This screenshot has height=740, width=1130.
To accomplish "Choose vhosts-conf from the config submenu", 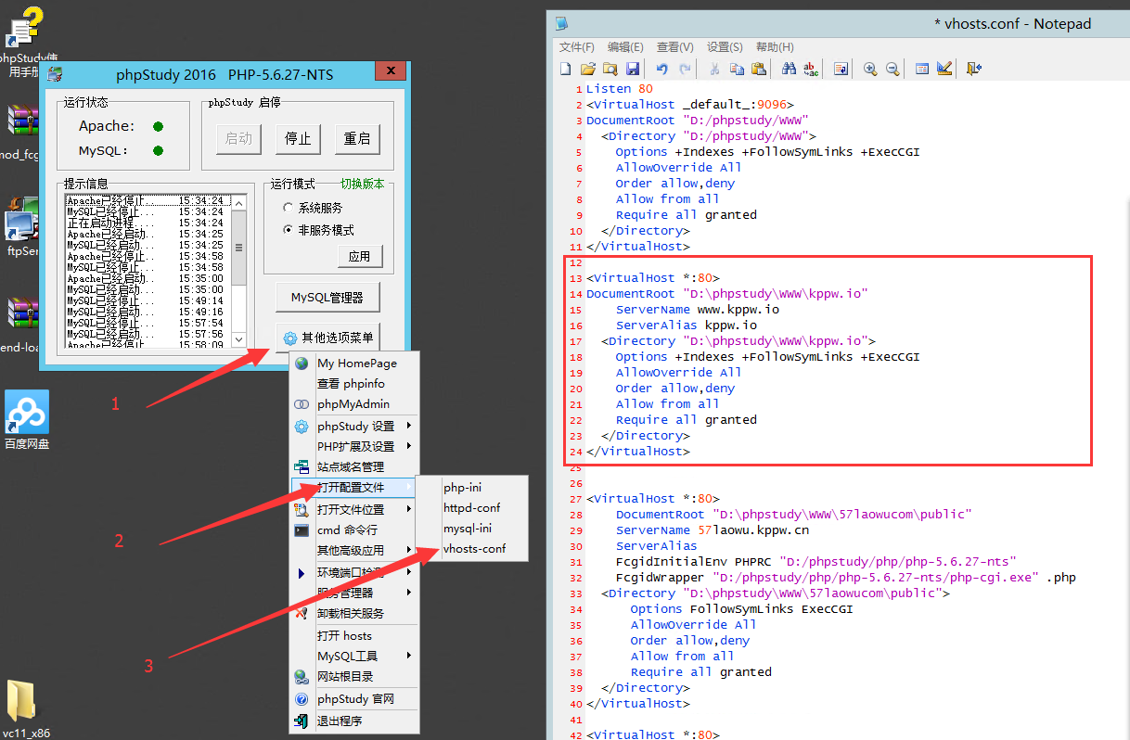I will coord(474,549).
